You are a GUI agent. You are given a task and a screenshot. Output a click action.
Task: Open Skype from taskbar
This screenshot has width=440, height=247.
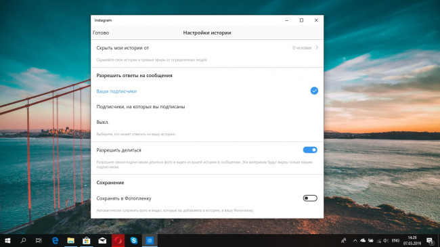pyautogui.click(x=134, y=240)
